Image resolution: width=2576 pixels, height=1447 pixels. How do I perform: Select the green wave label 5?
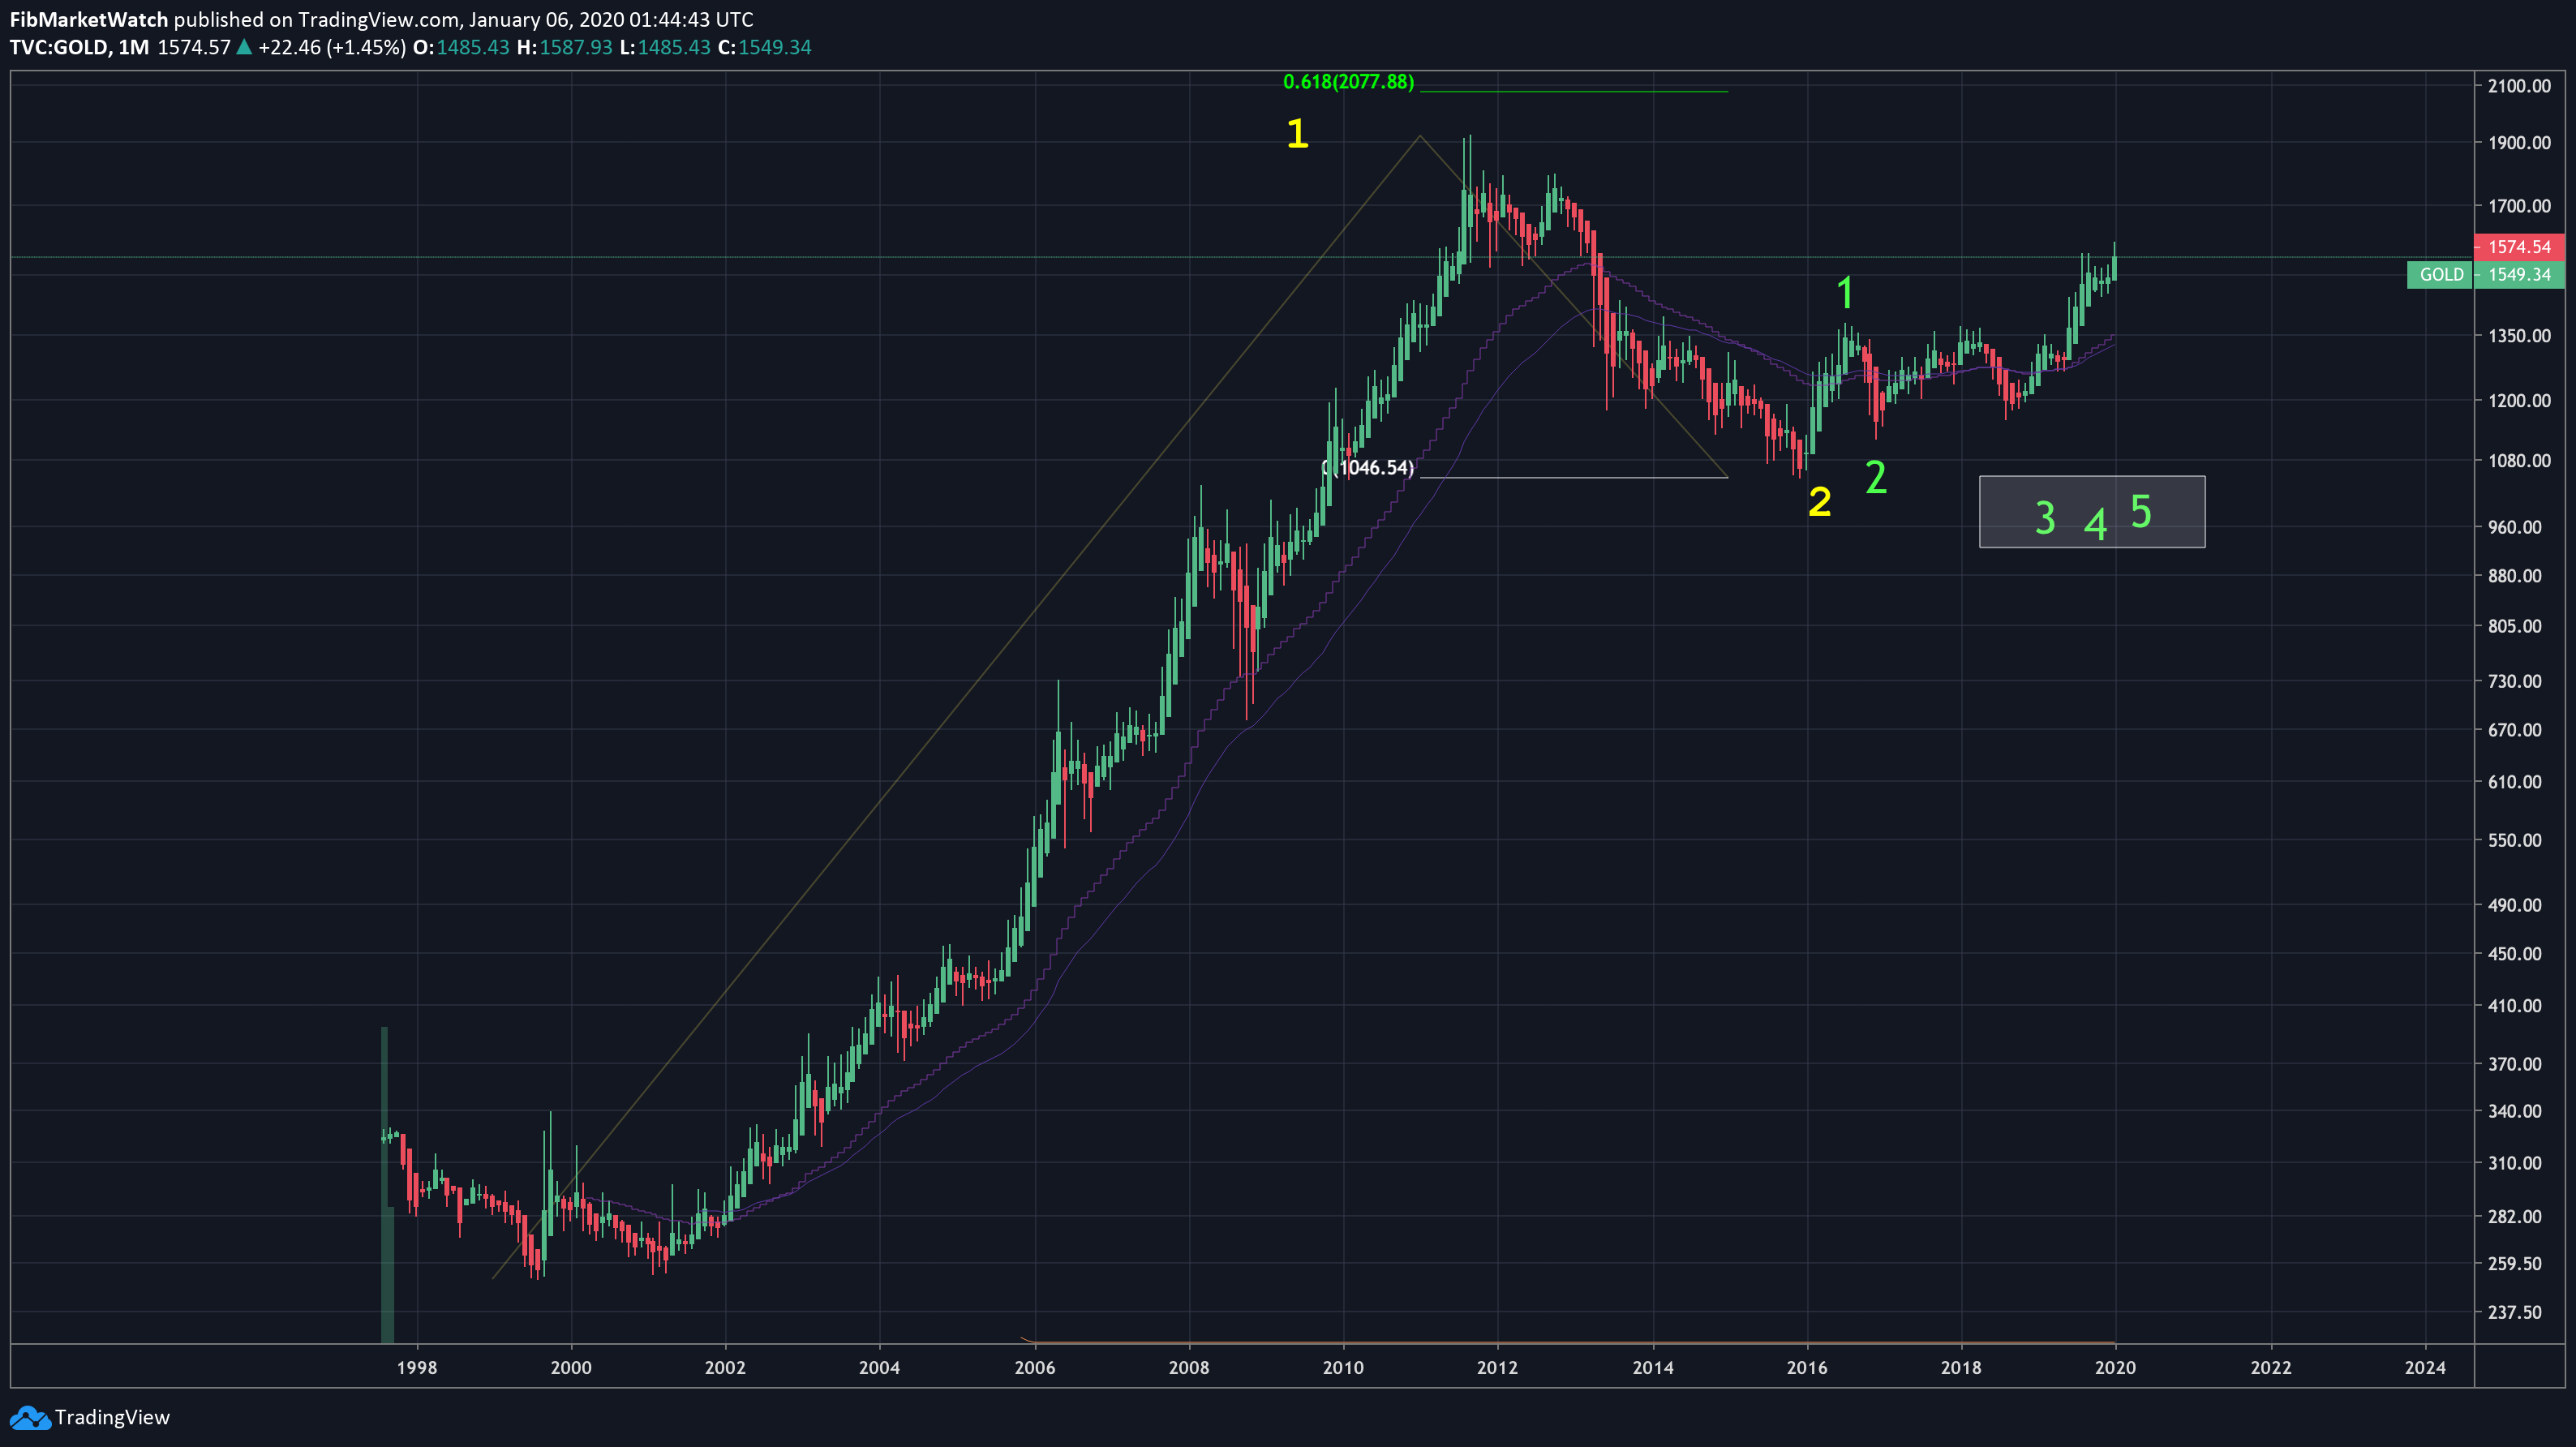click(2141, 512)
